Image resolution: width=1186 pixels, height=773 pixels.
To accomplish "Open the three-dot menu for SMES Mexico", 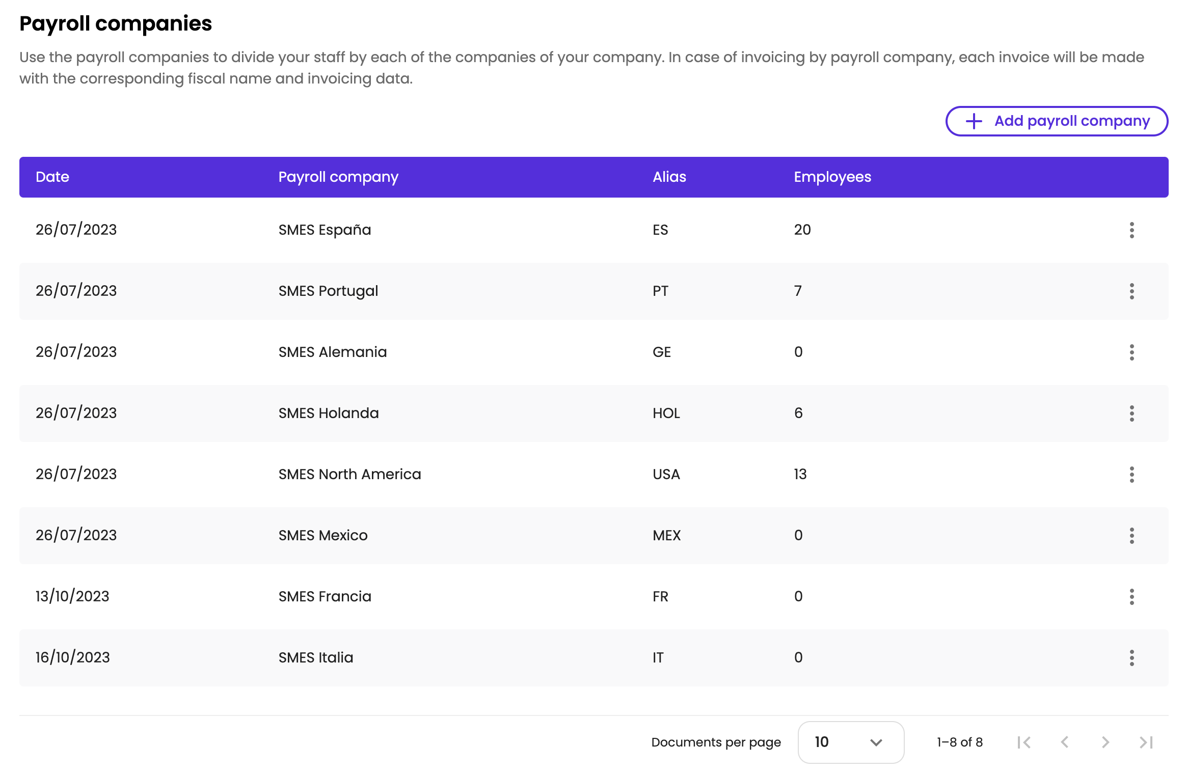I will [1131, 536].
